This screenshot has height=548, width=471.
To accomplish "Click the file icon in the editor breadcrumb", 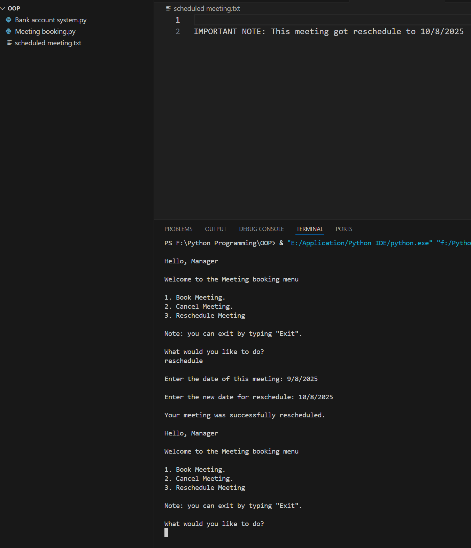I will click(x=168, y=8).
